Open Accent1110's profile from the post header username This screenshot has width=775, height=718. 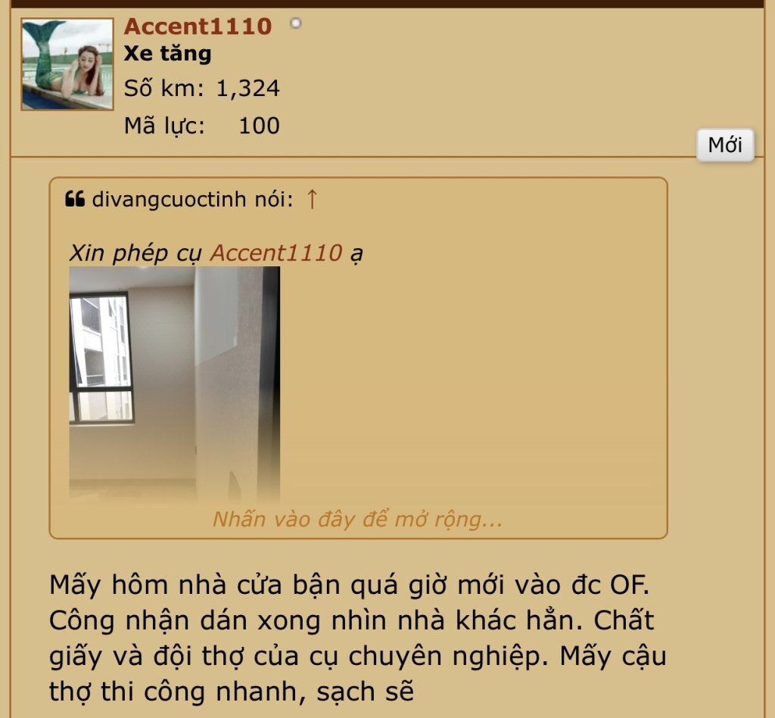tap(198, 26)
